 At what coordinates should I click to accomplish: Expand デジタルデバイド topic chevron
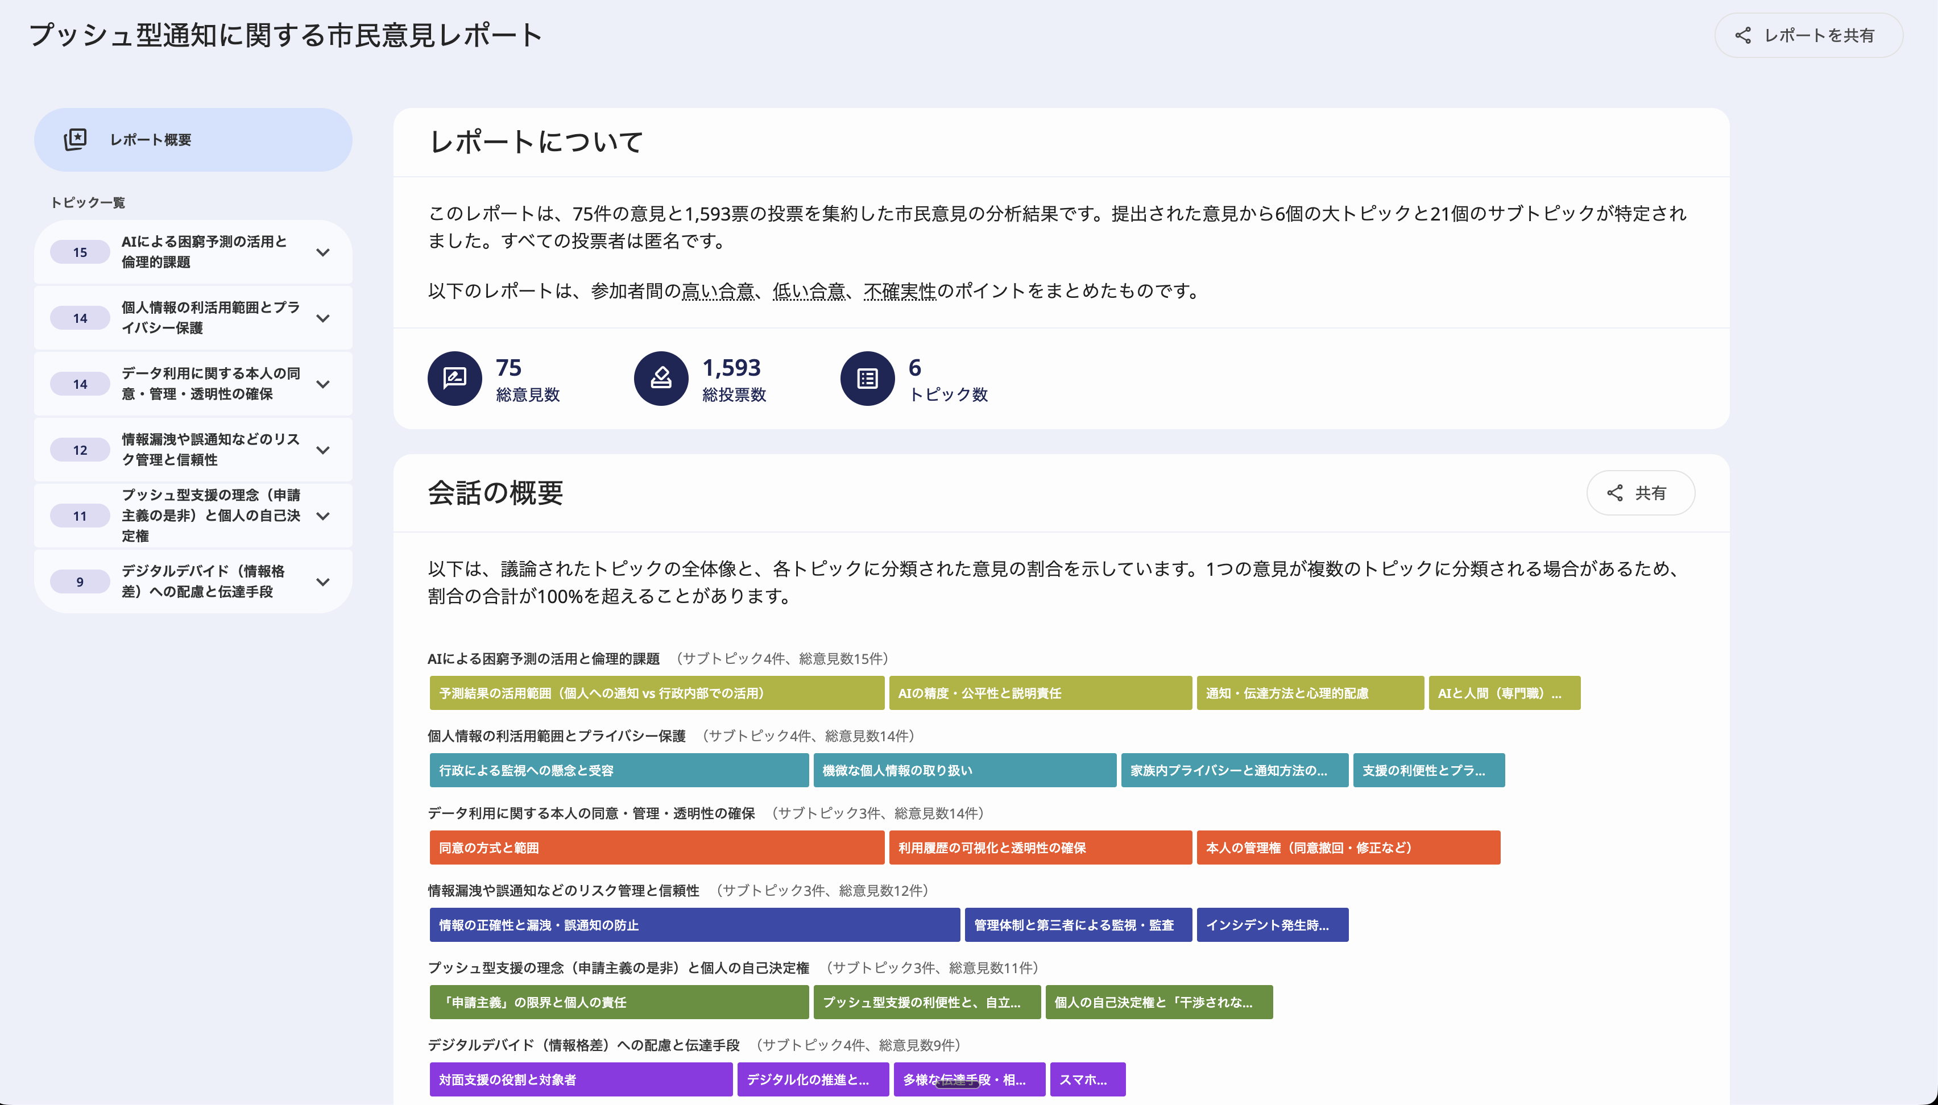tap(324, 582)
